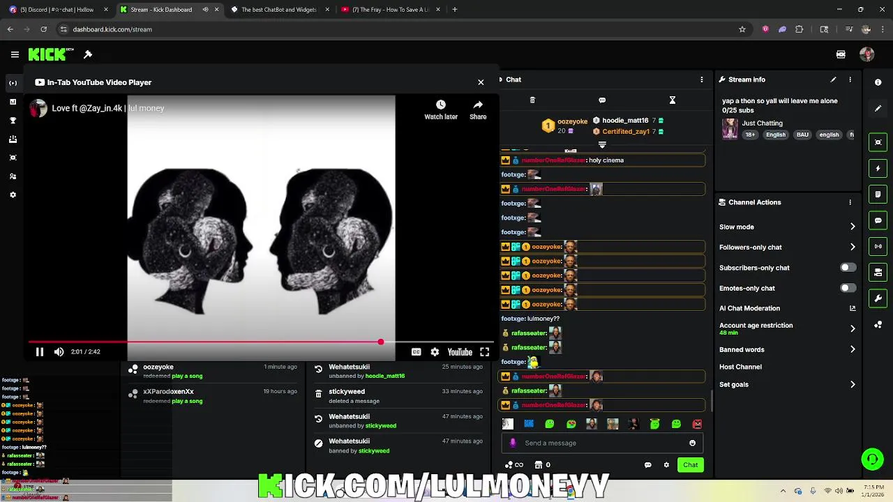Expand Set goals option
The height and width of the screenshot is (502, 893).
[853, 384]
